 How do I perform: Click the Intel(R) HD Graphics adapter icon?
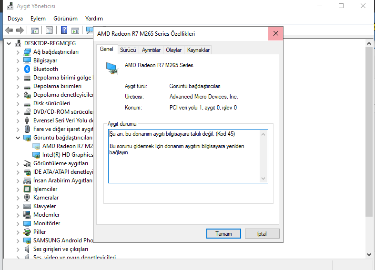36,155
